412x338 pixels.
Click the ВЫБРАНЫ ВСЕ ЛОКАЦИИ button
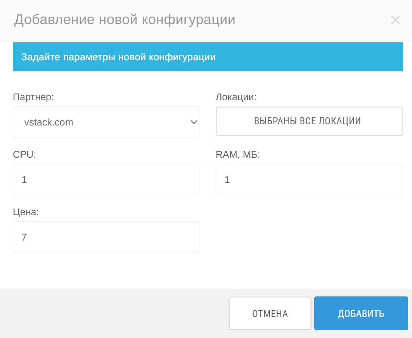click(309, 121)
